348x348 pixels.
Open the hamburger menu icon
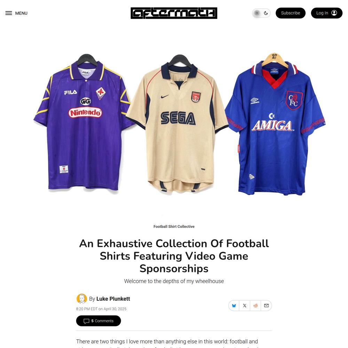(x=9, y=13)
